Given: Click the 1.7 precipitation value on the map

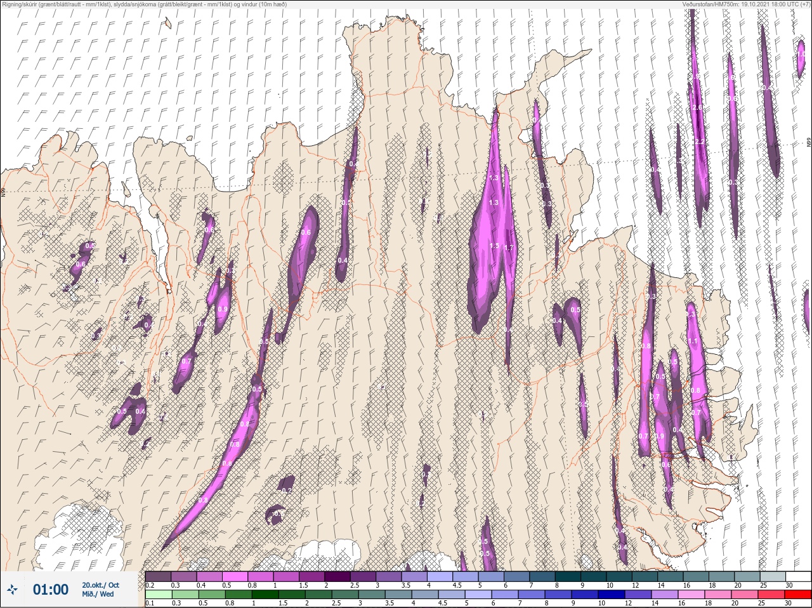Looking at the screenshot, I should [507, 248].
